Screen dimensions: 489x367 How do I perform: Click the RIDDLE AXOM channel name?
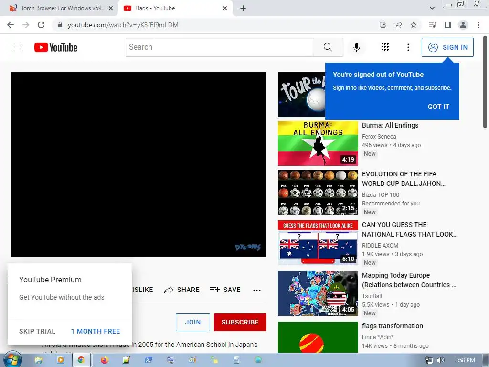coord(380,245)
